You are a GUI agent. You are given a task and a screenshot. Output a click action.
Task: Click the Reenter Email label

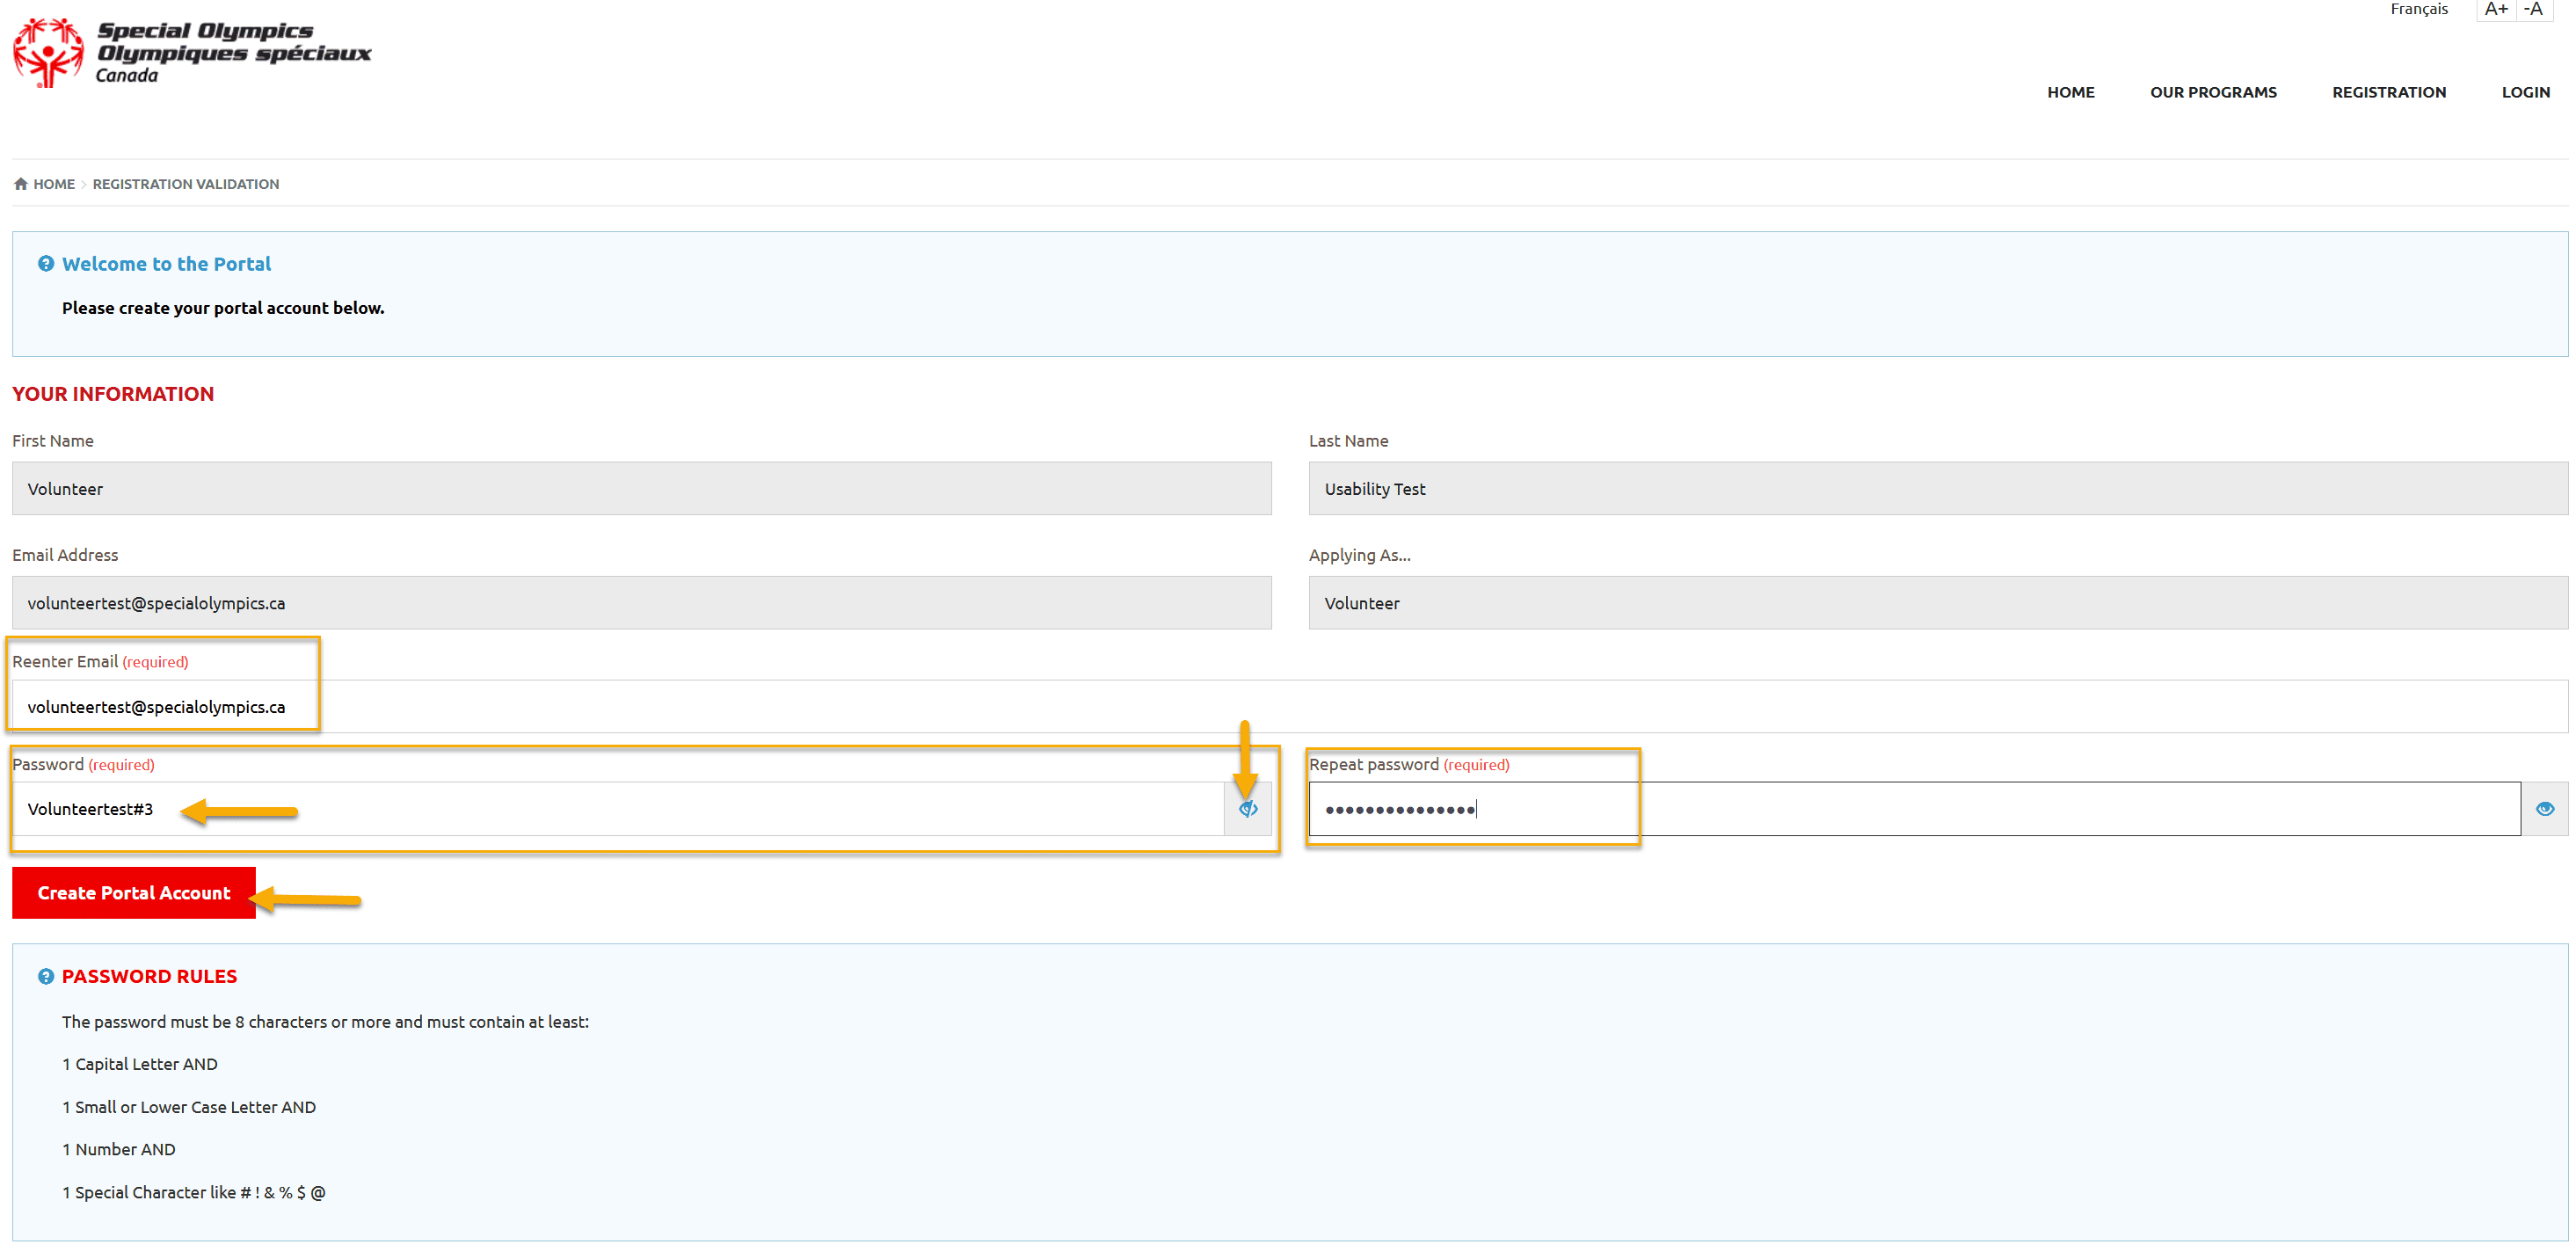[65, 662]
